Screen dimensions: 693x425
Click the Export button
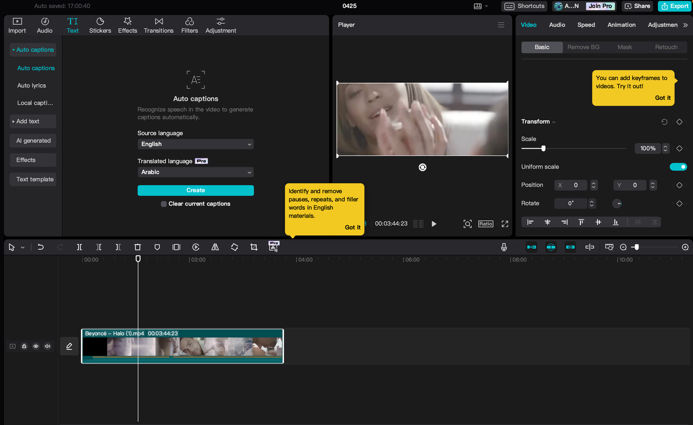(674, 6)
